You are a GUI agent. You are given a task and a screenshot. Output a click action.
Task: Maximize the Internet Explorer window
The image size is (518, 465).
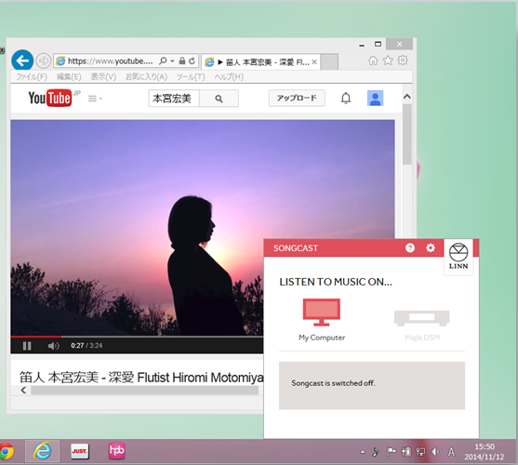[x=378, y=44]
